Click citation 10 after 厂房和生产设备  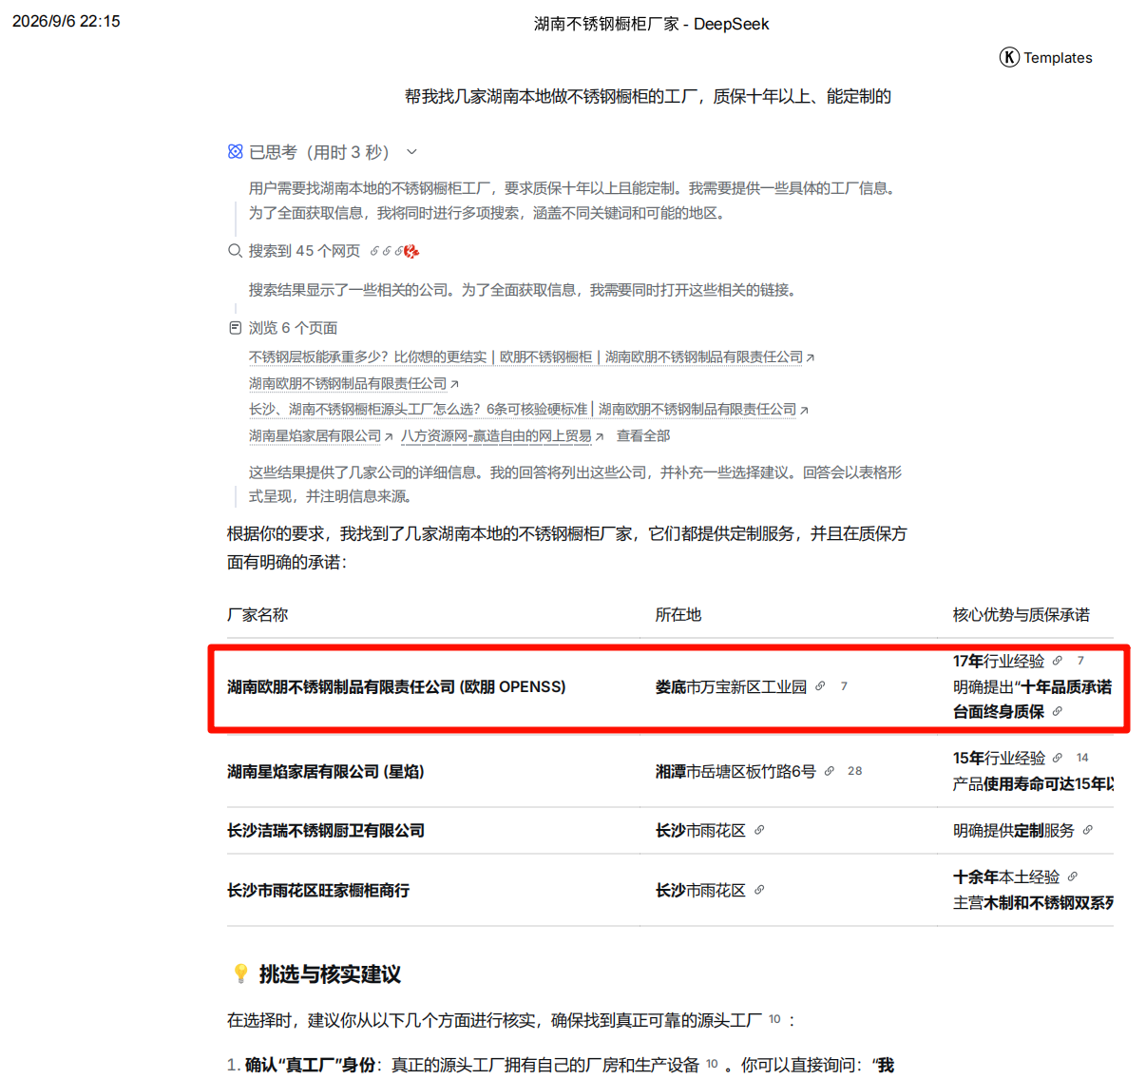tap(712, 1064)
